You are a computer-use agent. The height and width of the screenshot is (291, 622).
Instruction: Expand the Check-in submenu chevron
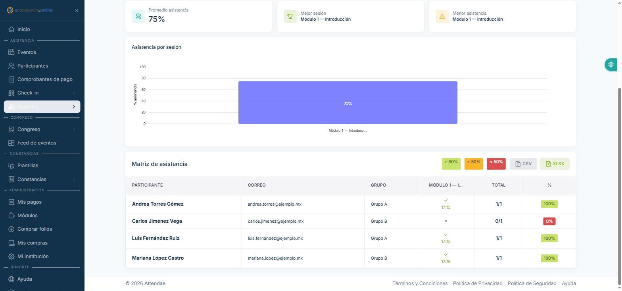click(74, 93)
